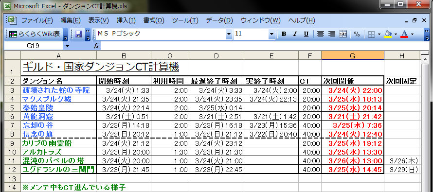Screen dimensions: 433x192
Task: Toggle Italic formatting
Action: point(295,34)
